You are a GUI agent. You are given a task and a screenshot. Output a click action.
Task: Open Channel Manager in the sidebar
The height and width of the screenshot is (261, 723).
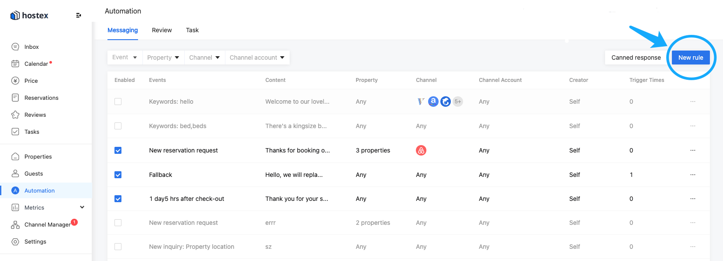click(x=47, y=224)
